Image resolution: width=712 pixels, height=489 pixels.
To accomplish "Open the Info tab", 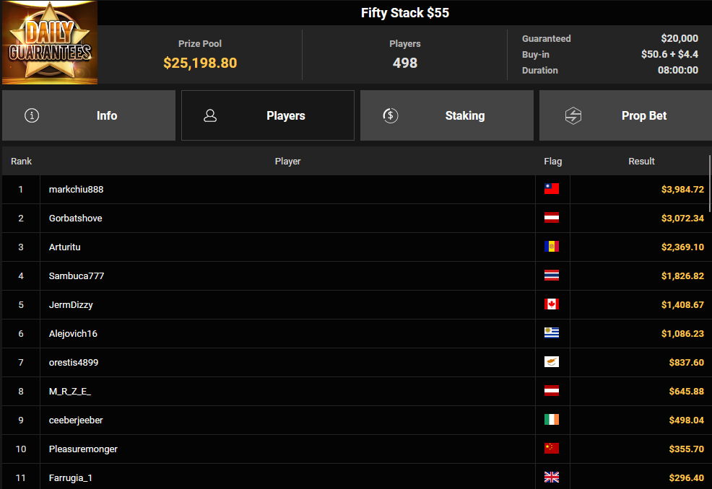I will tap(89, 115).
